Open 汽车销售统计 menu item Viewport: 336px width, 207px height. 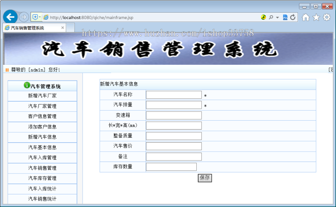pos(42,199)
